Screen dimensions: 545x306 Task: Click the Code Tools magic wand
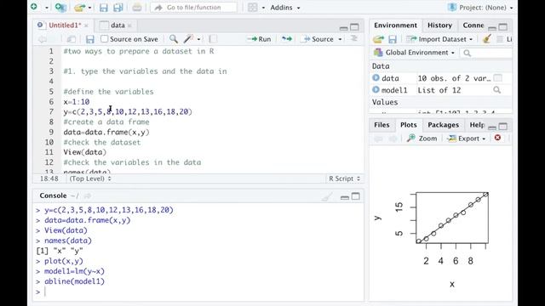[x=188, y=39]
